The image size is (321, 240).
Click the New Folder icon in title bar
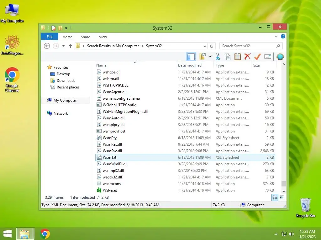(x=60, y=28)
